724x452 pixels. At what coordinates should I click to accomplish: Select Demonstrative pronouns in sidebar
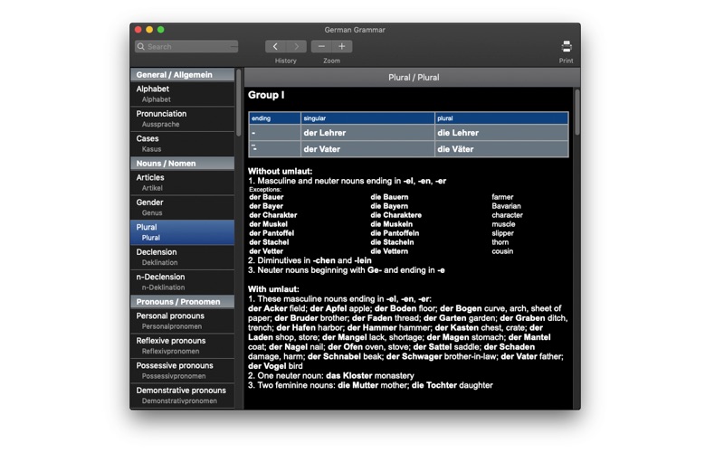[x=183, y=395]
